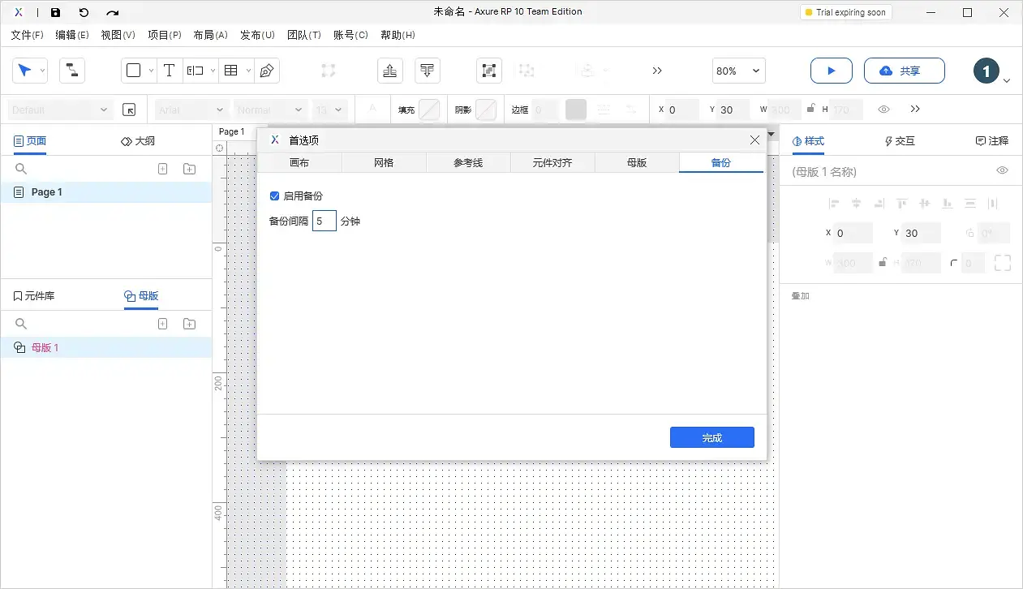Image resolution: width=1023 pixels, height=589 pixels.
Task: Click the Preview play button
Action: pos(832,71)
